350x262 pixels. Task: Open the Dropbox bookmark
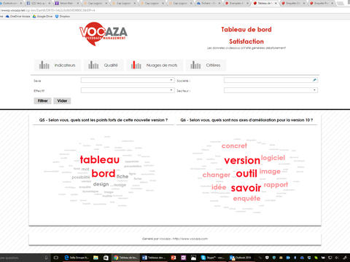(63, 16)
